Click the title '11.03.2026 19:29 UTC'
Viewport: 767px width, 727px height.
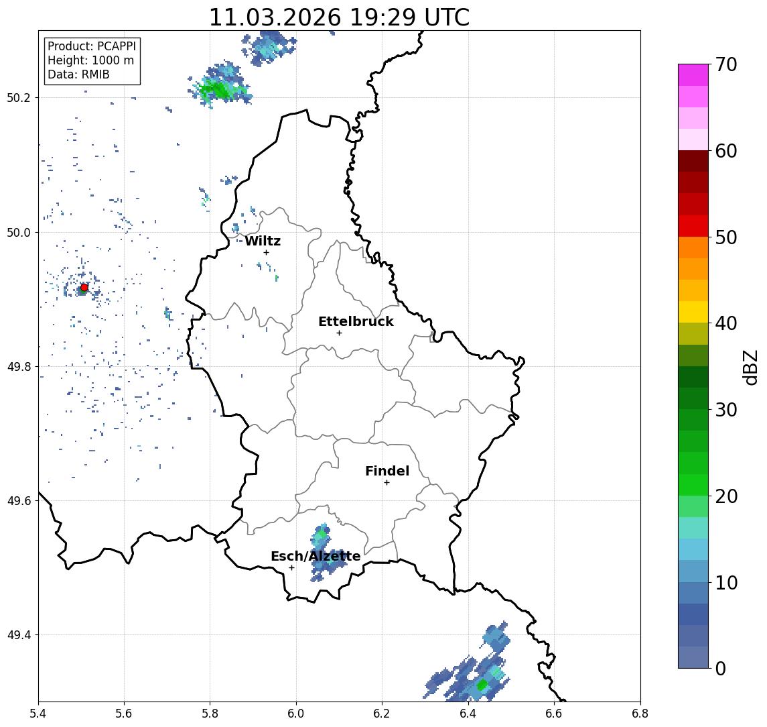pos(339,17)
